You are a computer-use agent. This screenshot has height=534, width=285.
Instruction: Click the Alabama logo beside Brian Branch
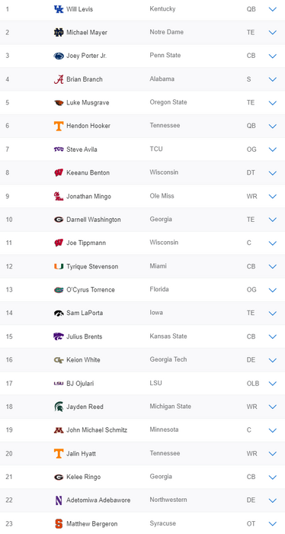[x=59, y=79]
